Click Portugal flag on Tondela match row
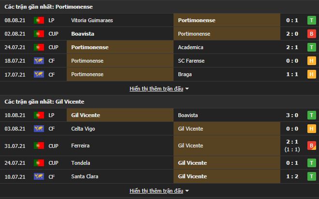 pos(39,163)
